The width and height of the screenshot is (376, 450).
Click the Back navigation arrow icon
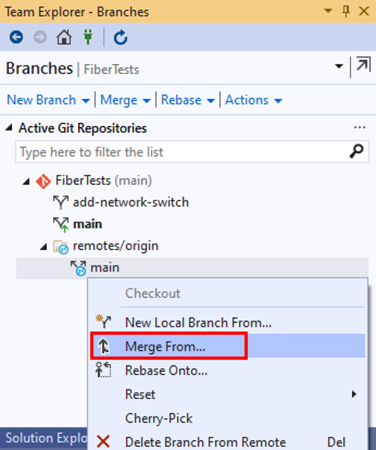click(x=16, y=37)
